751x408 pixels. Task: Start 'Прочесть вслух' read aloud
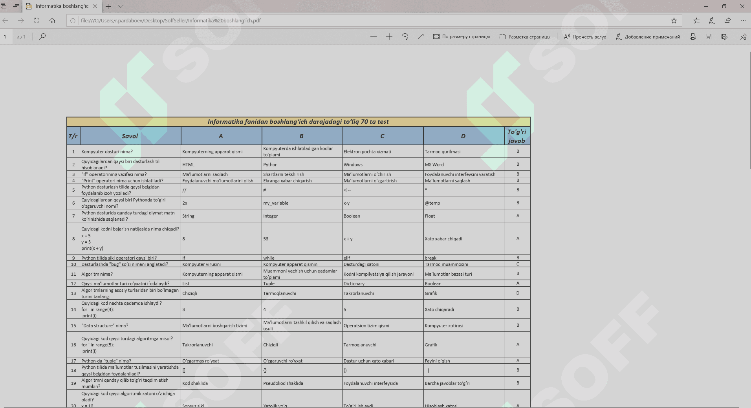[585, 37]
